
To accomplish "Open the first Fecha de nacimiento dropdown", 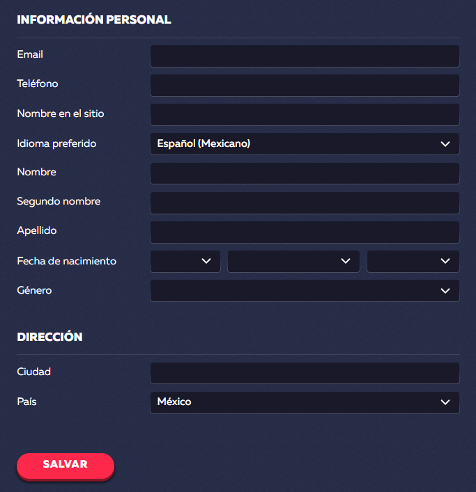I will click(x=185, y=261).
